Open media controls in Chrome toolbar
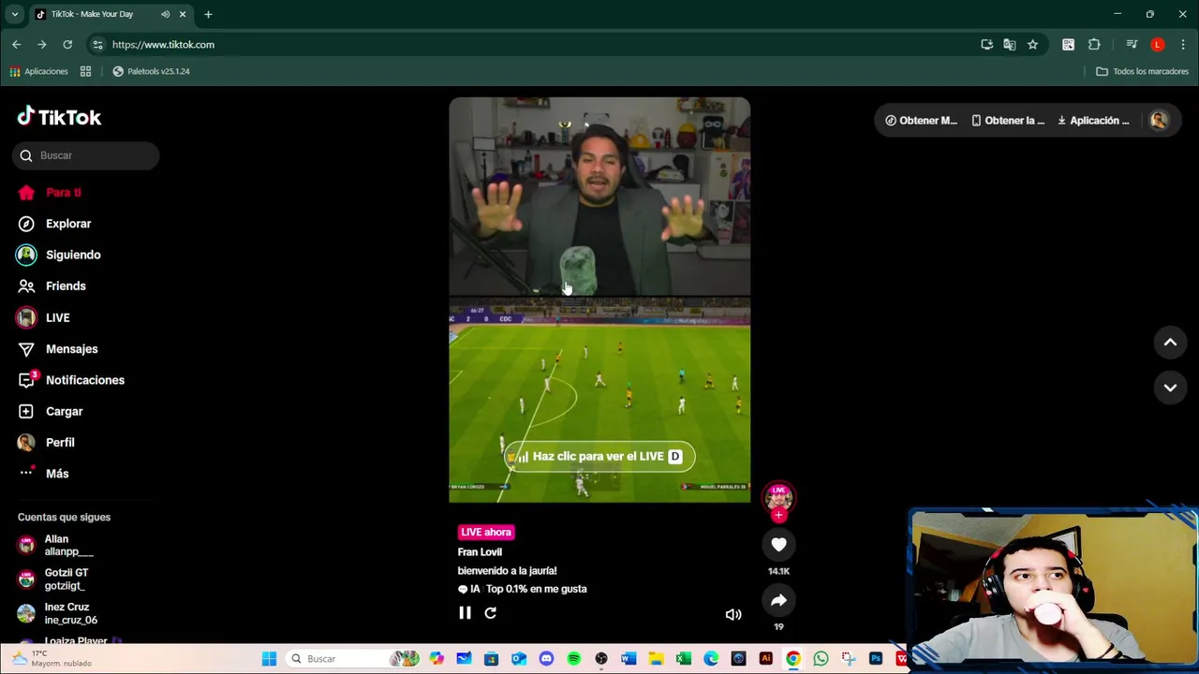Viewport: 1199px width, 674px height. [x=1132, y=44]
